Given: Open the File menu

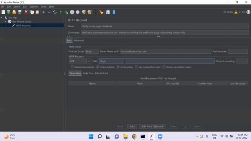Looking at the screenshot, I should [x=2, y=7].
